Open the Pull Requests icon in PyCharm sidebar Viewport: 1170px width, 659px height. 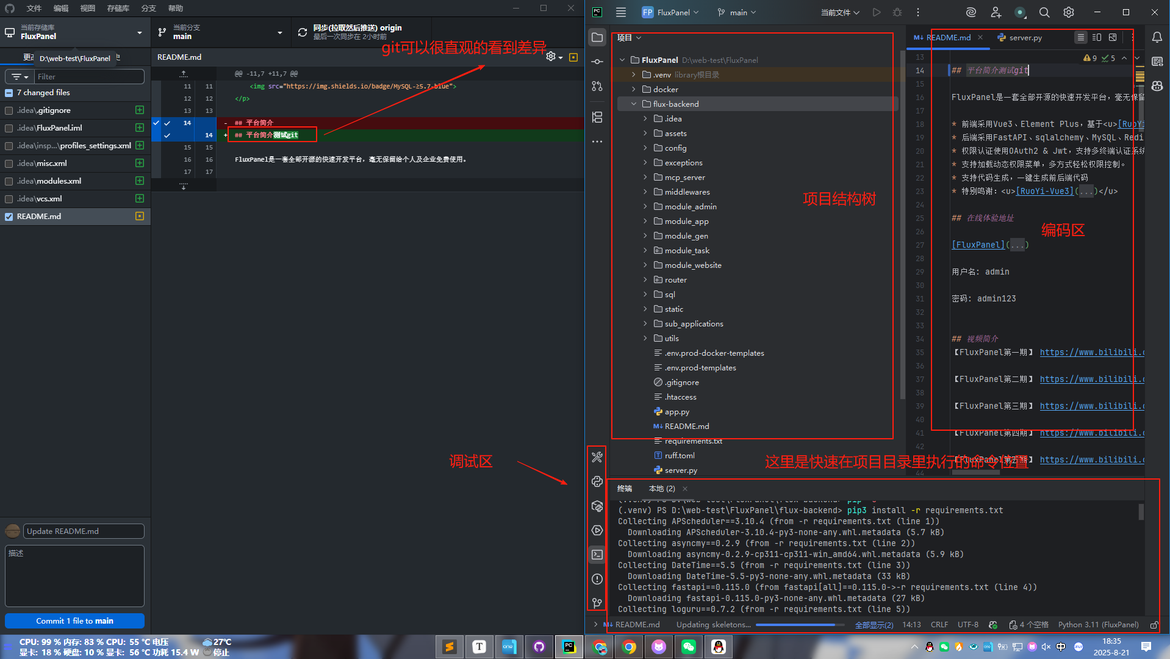(x=597, y=86)
